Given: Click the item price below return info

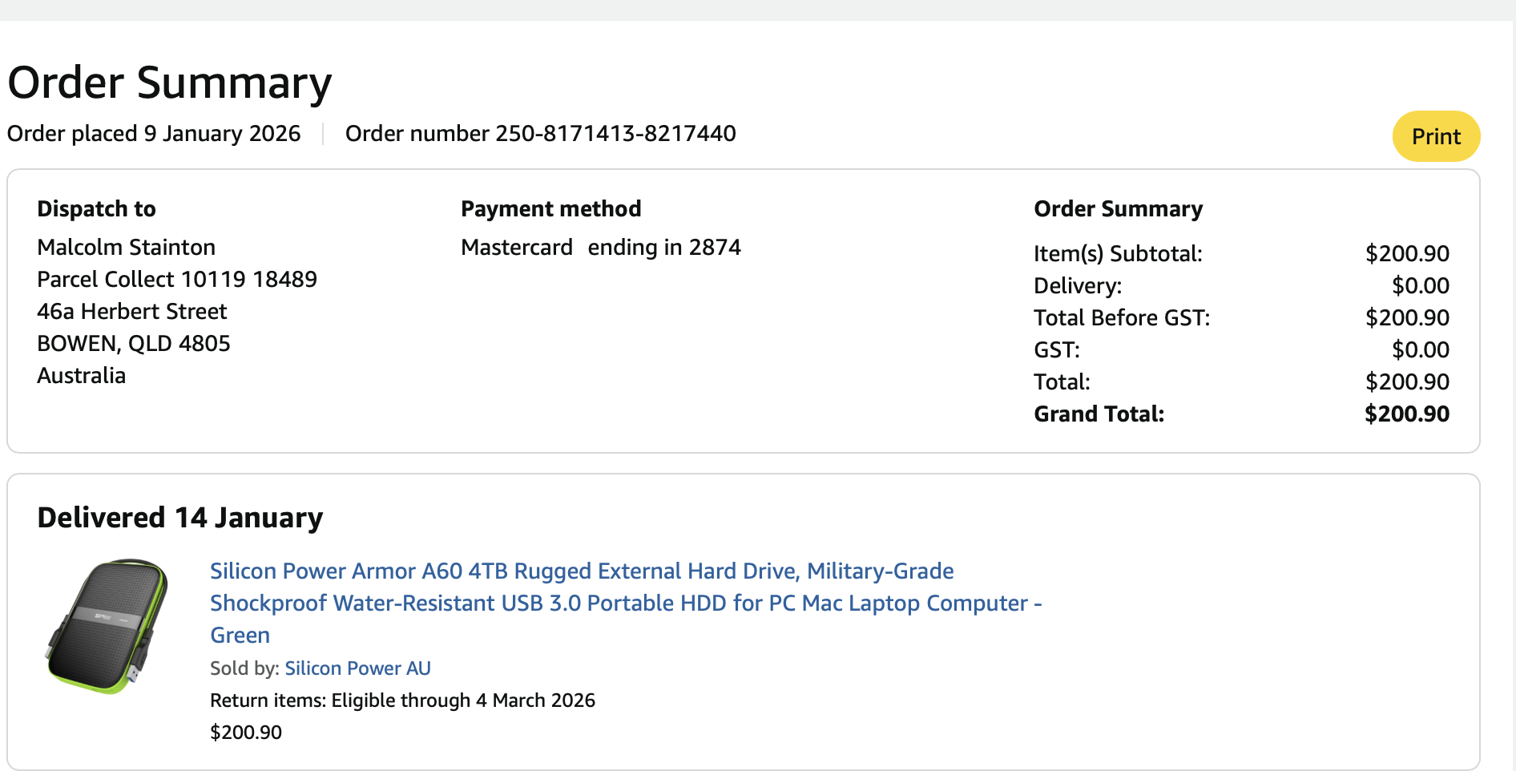Looking at the screenshot, I should 245,733.
